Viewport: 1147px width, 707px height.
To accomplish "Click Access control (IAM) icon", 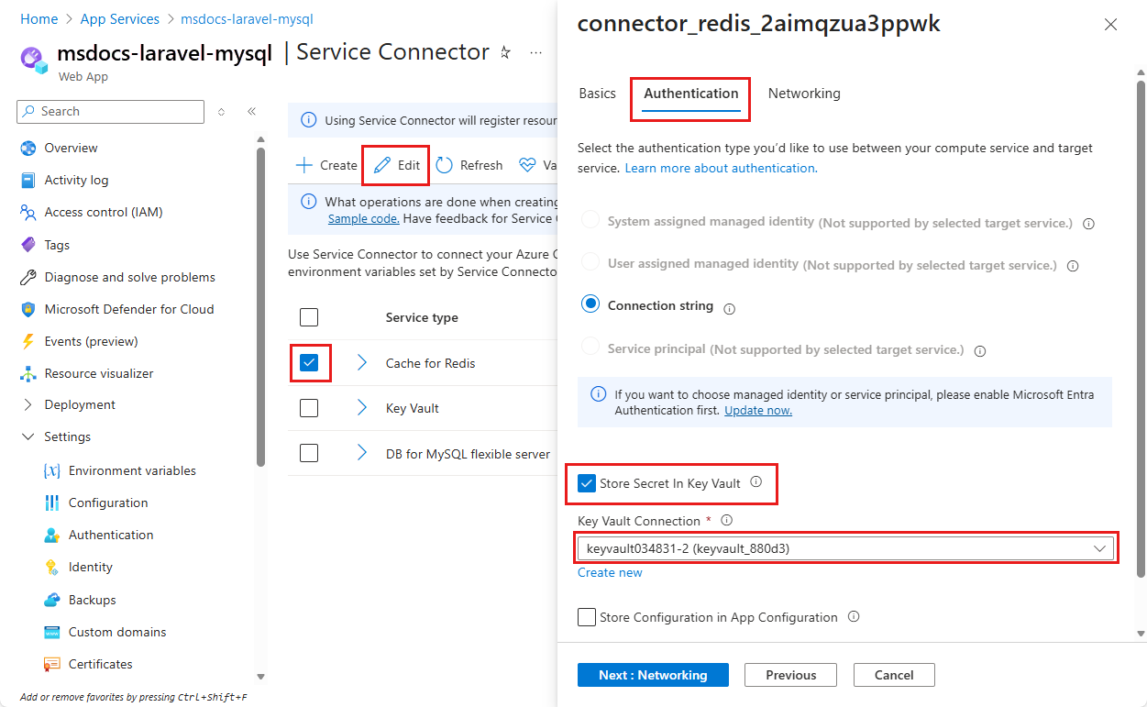I will (28, 212).
